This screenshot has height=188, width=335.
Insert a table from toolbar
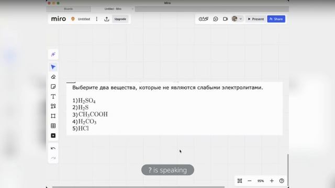coord(53,126)
